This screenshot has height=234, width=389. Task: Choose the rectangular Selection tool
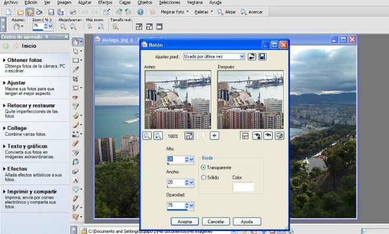pyautogui.click(x=76, y=61)
